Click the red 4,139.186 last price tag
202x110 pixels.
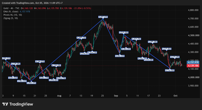(x=193, y=66)
